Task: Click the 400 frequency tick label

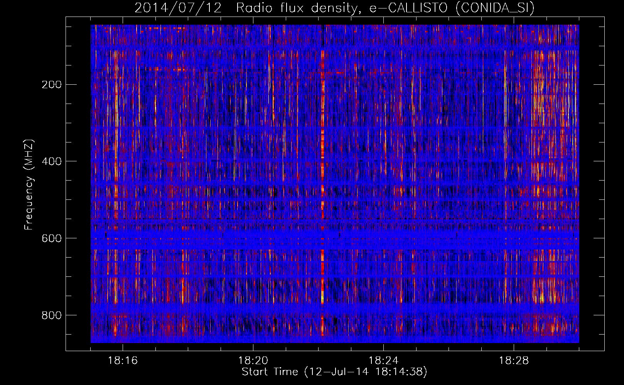Action: tap(52, 161)
